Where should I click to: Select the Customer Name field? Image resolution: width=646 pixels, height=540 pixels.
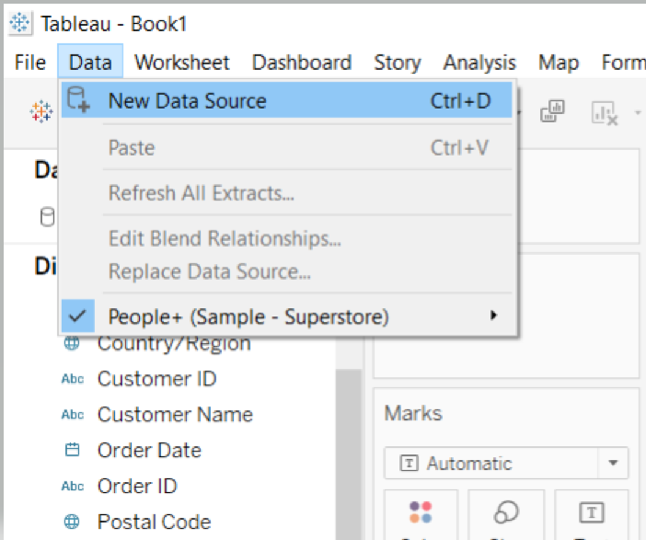175,414
